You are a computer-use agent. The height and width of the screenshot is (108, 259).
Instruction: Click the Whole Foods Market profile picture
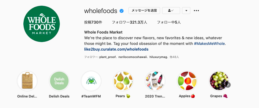(42, 24)
